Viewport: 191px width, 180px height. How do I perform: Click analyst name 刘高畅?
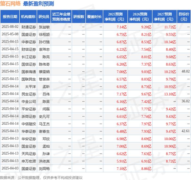pos(44,169)
